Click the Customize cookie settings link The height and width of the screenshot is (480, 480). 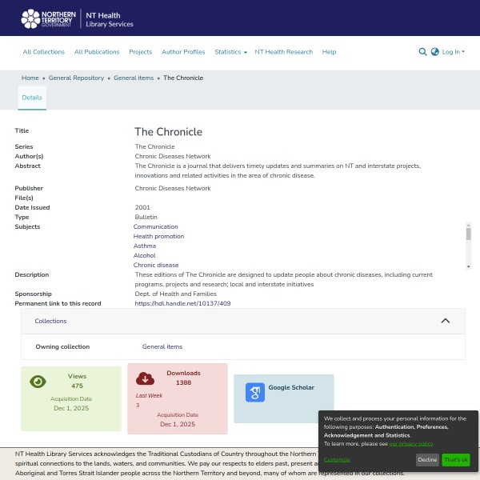337,460
